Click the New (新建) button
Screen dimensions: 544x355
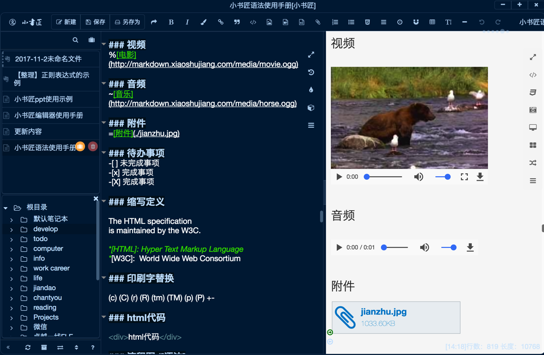pos(66,22)
